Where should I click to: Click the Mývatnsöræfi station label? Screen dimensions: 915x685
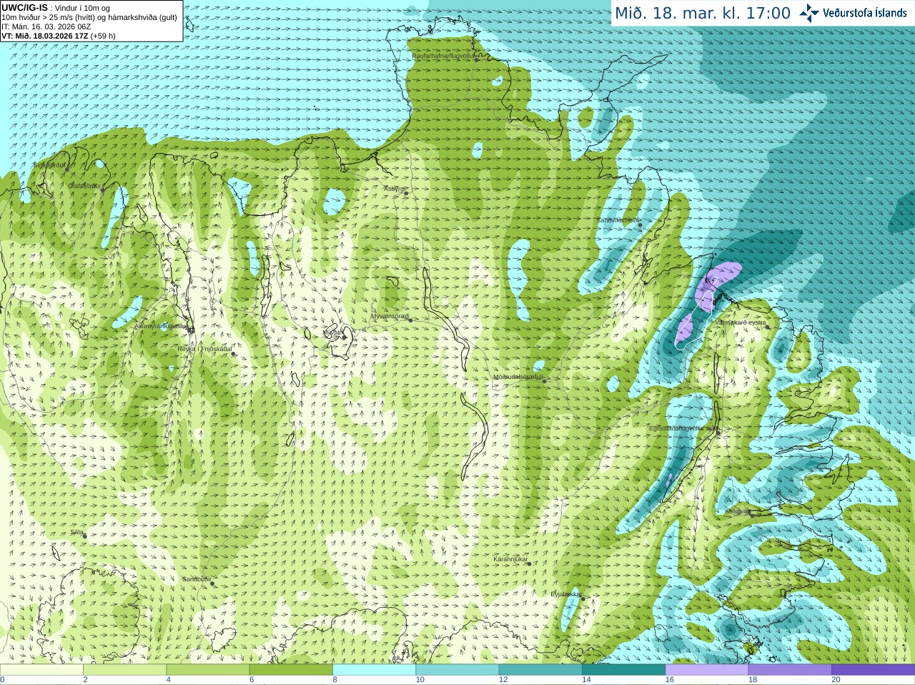[x=390, y=316]
